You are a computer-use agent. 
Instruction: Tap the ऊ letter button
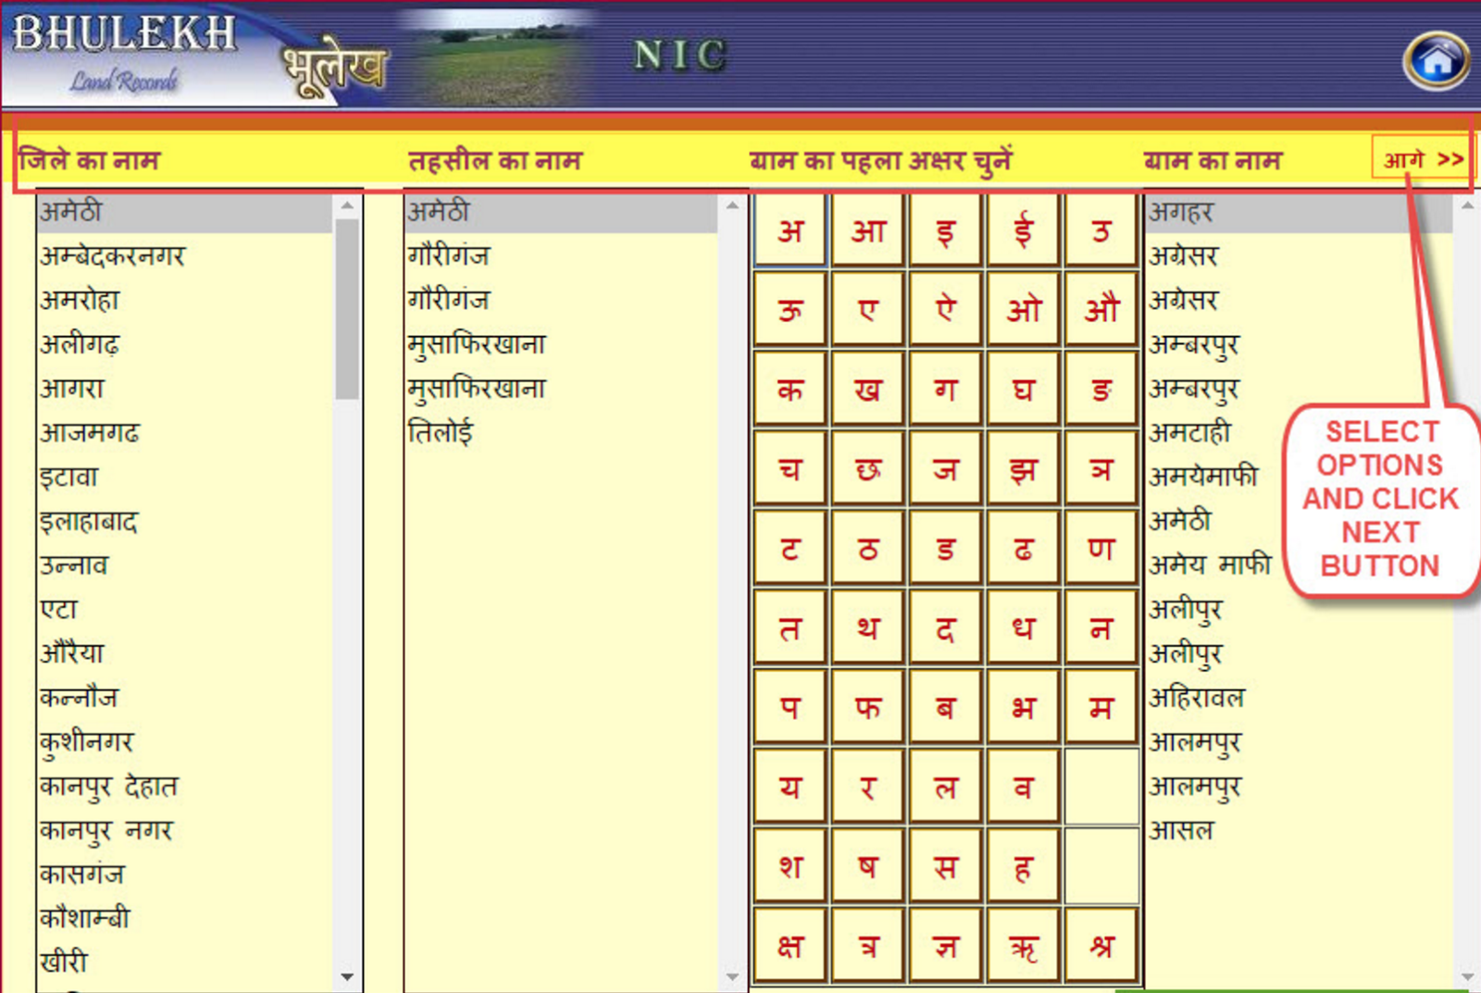coord(790,309)
